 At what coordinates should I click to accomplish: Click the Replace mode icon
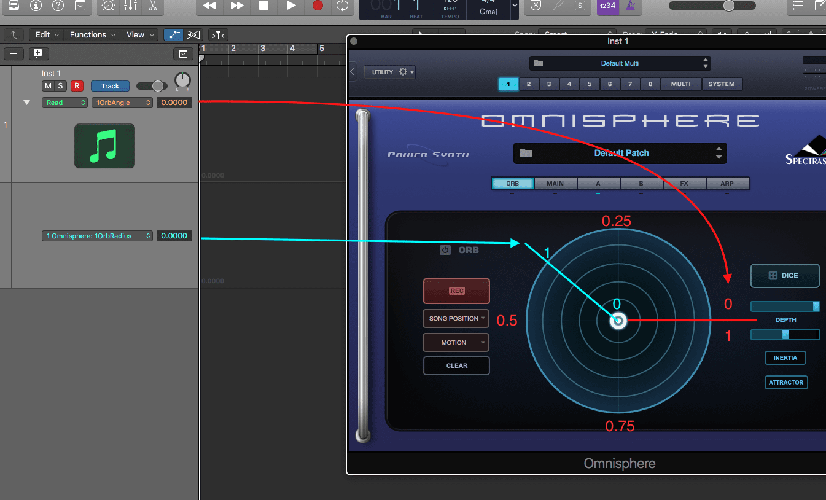(536, 6)
